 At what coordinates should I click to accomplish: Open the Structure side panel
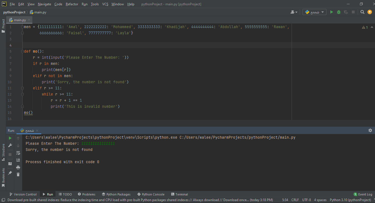pyautogui.click(x=3, y=152)
